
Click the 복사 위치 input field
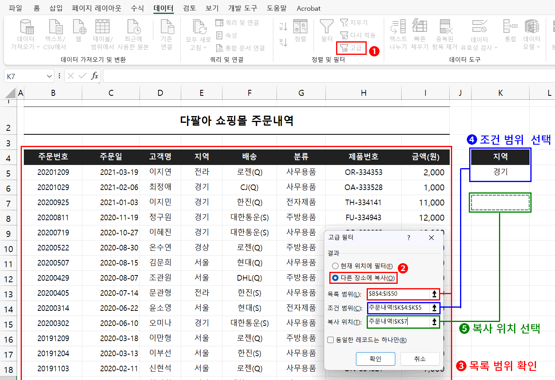point(399,322)
